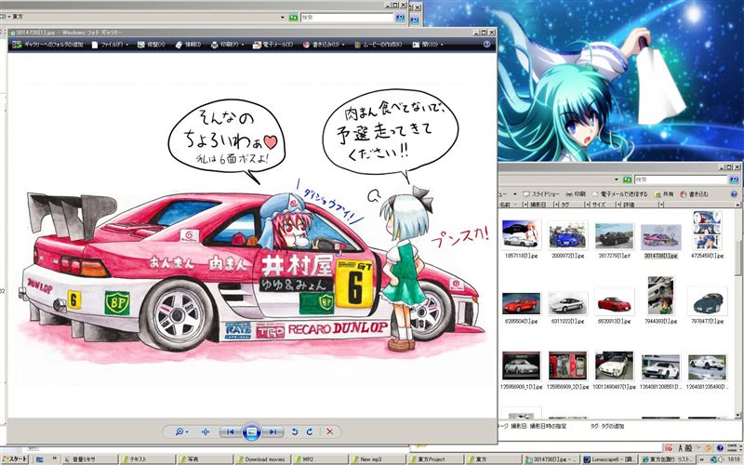Open the 印刷(P) print menu in Photo Gallery
This screenshot has height=465, width=744.
pyautogui.click(x=227, y=44)
